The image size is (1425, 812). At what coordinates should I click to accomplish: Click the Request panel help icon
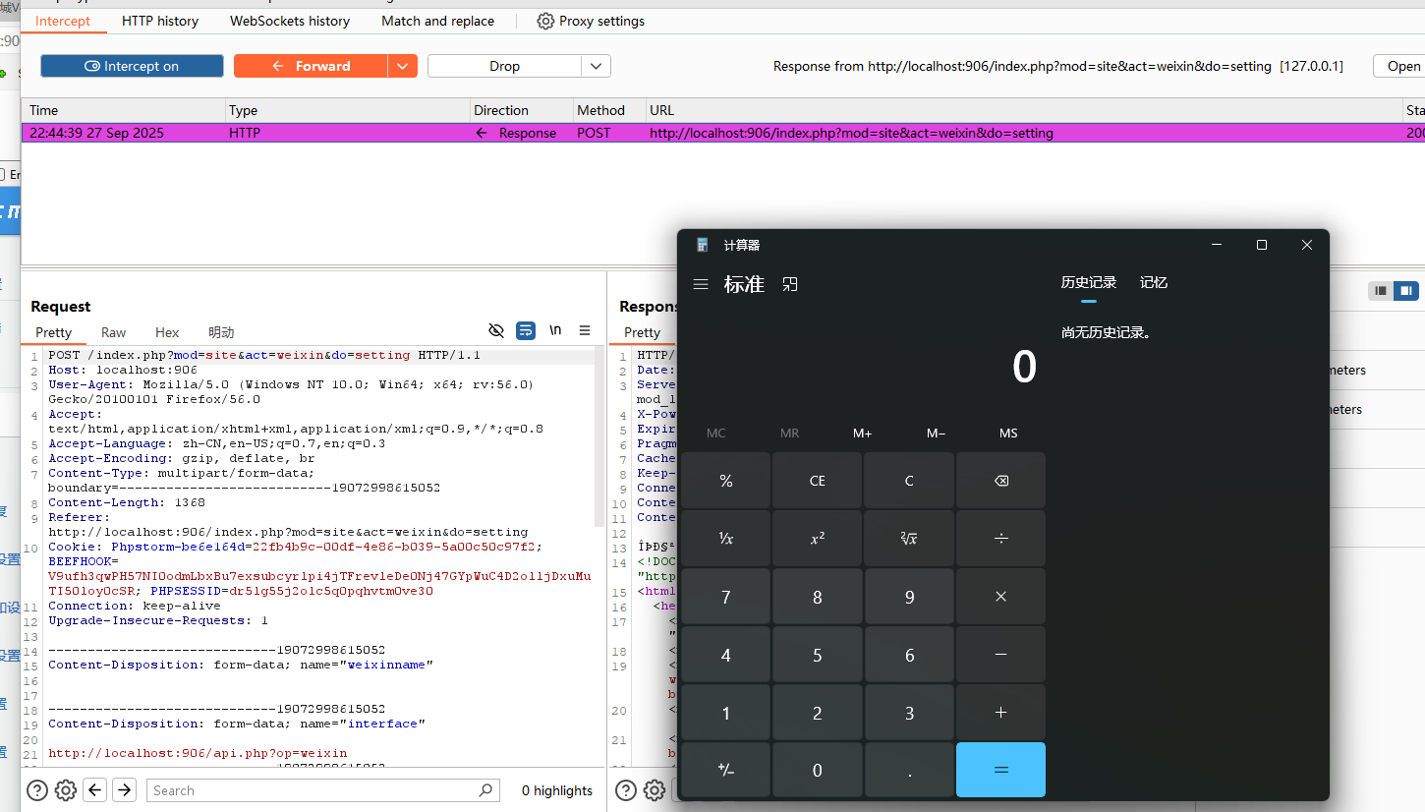[x=37, y=789]
